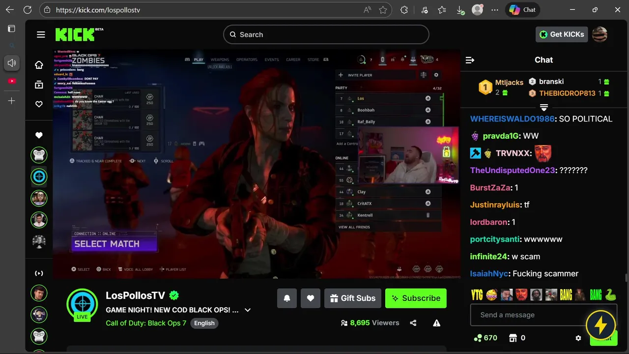Click the live broadcast icon above recommended channels
The height and width of the screenshot is (354, 629).
[39, 273]
